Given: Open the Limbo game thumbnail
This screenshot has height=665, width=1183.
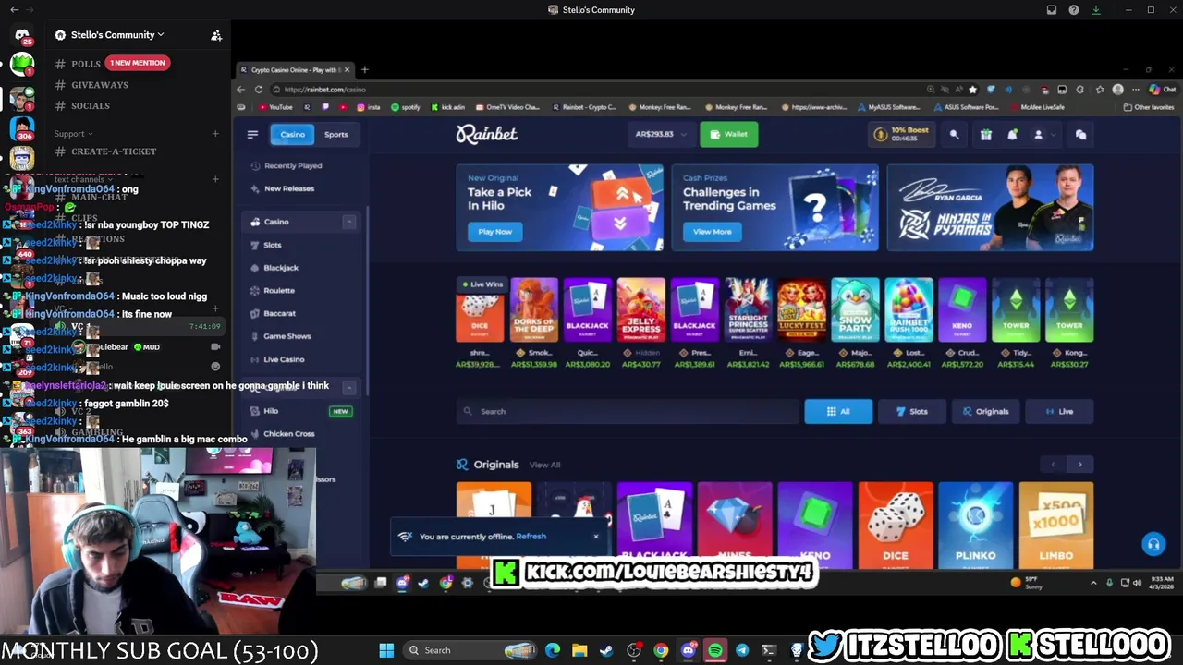Looking at the screenshot, I should tap(1056, 525).
